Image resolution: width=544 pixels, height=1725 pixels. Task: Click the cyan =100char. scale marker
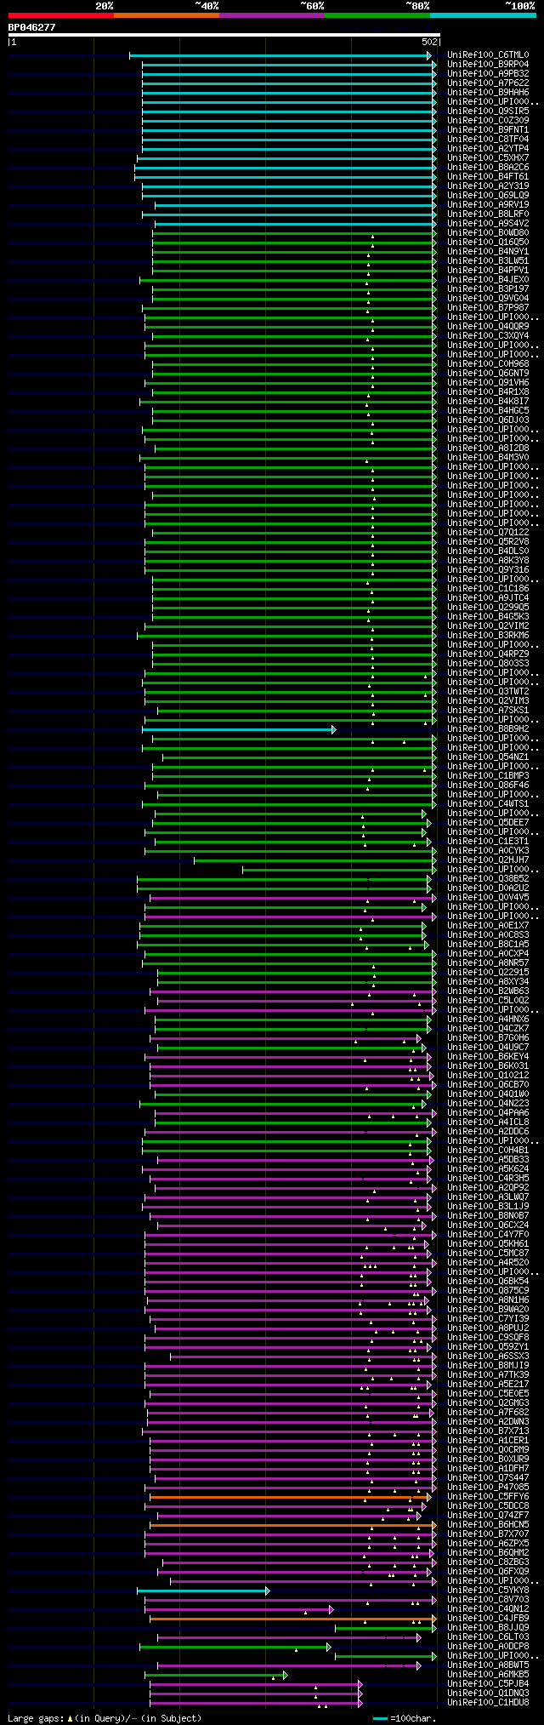pos(380,1718)
